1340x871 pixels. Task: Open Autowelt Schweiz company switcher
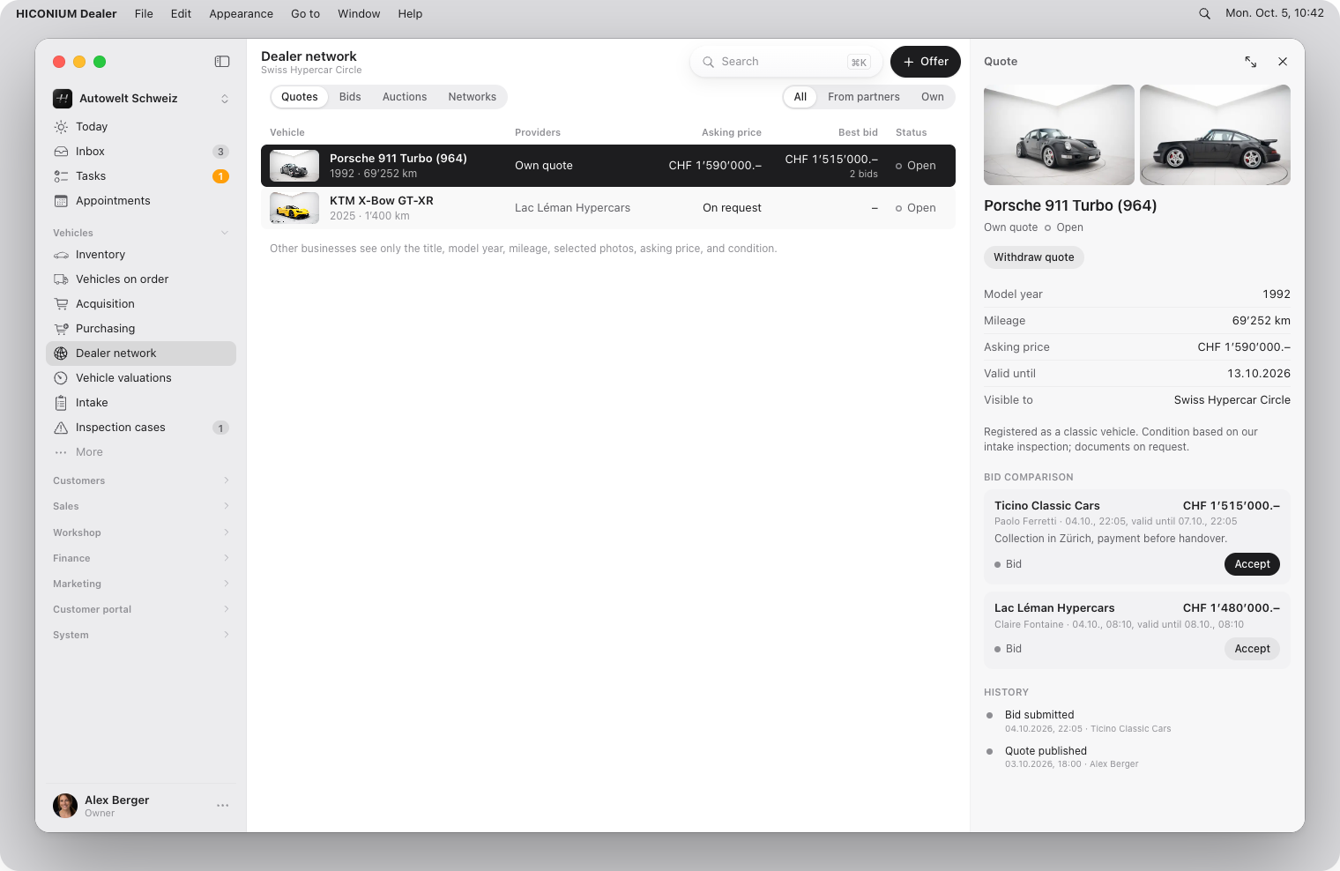[x=141, y=99]
